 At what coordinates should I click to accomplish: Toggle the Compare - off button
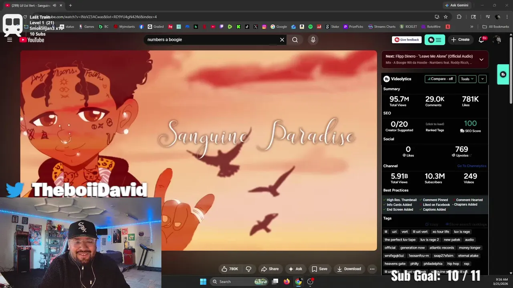pyautogui.click(x=440, y=79)
